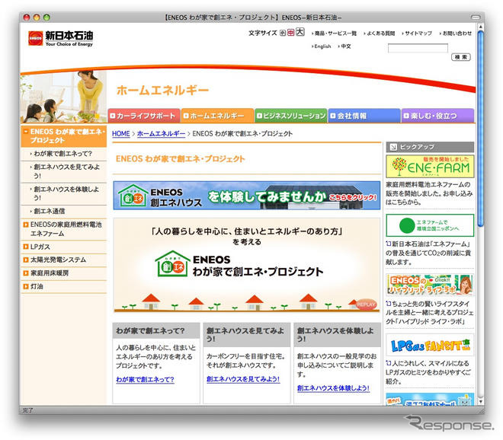Follow わが家で創エネって? text link
Screen dimensions: 503x440
click(x=145, y=380)
